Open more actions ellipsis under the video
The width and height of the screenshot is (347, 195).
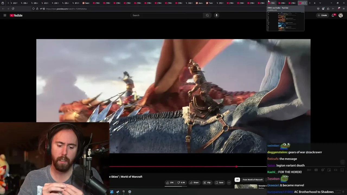click(229, 183)
